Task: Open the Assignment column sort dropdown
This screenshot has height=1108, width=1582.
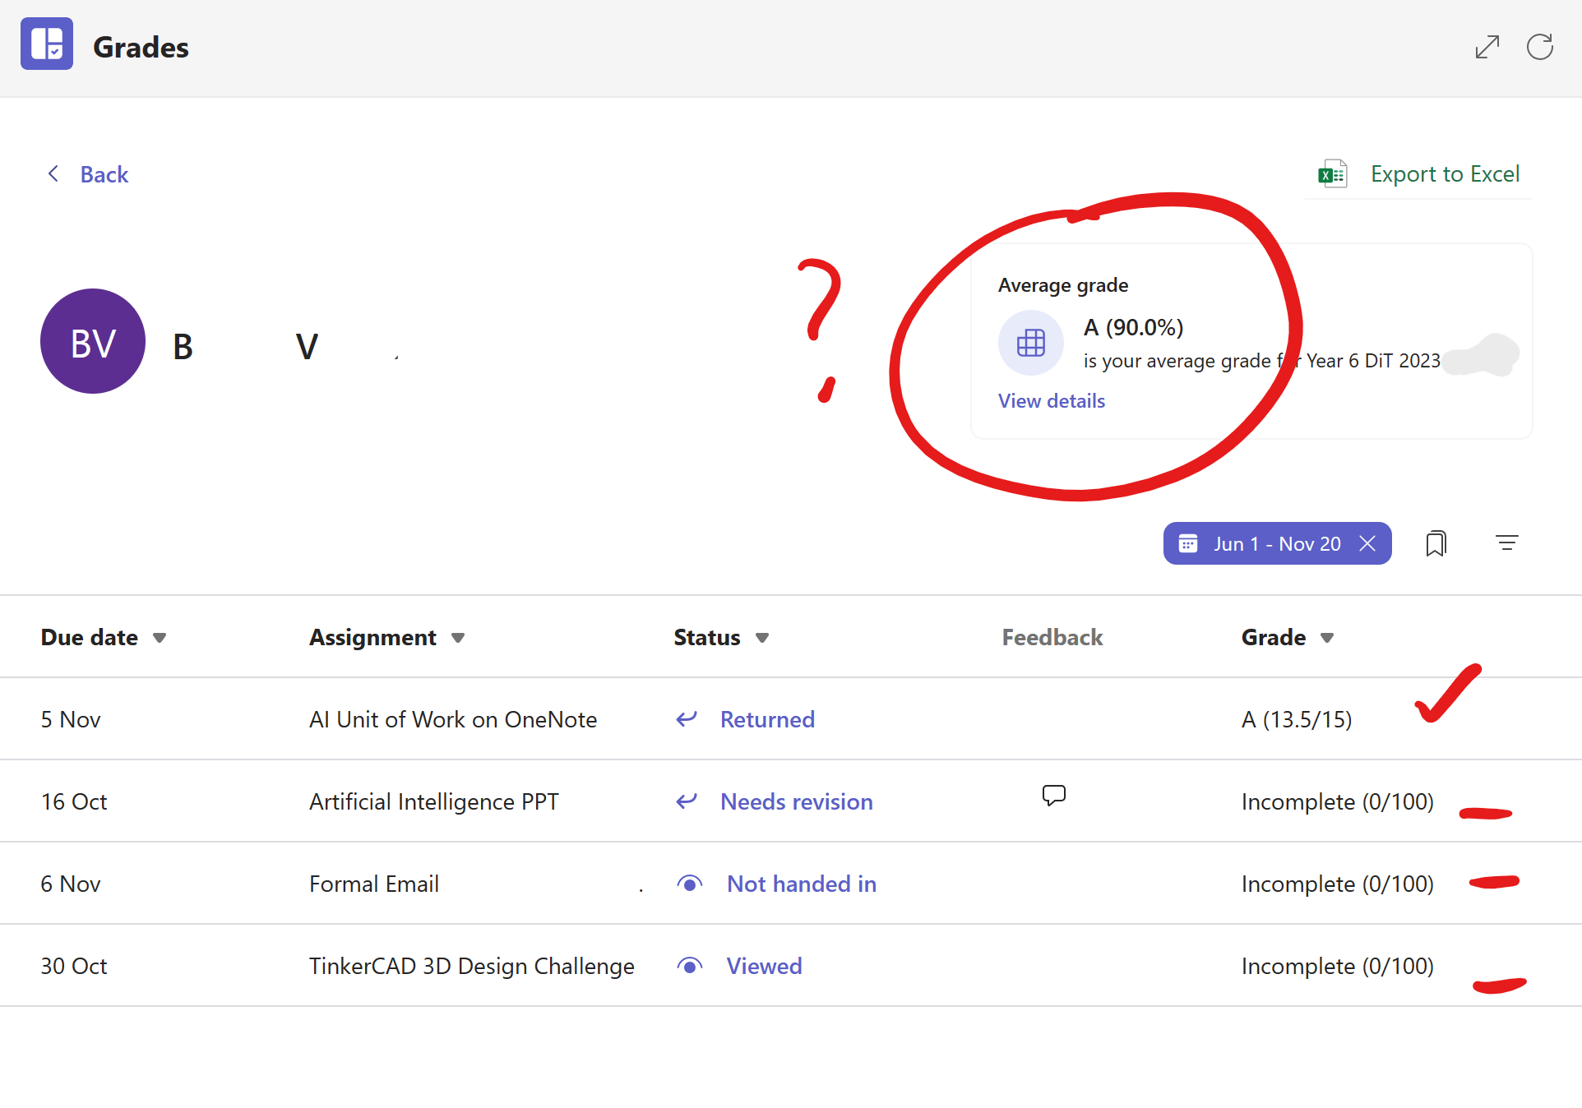Action: click(x=458, y=638)
